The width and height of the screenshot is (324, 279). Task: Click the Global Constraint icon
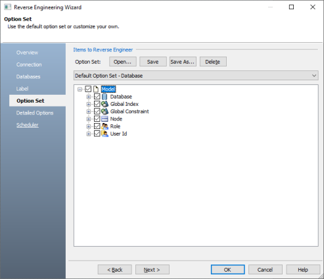pyautogui.click(x=104, y=111)
